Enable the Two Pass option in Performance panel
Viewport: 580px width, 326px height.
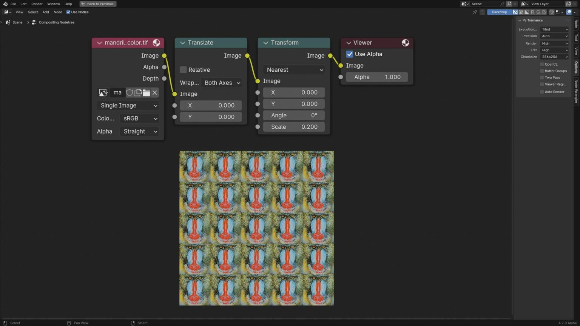tap(542, 77)
